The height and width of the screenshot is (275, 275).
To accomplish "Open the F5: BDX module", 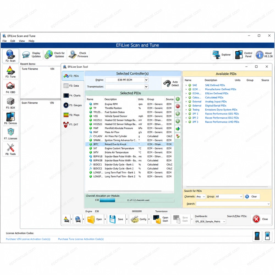I will point(10,103).
